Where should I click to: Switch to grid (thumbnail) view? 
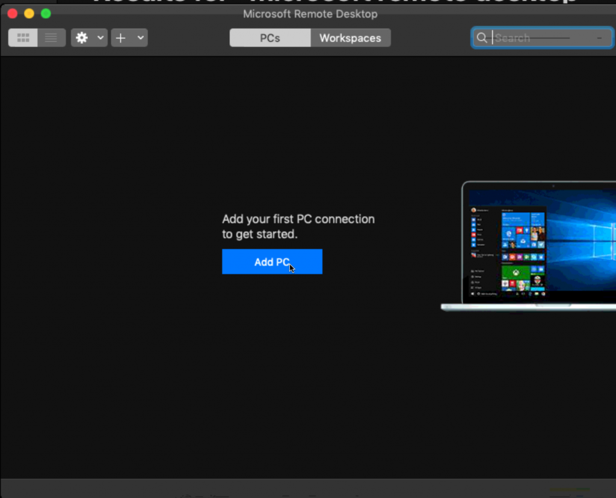(23, 38)
